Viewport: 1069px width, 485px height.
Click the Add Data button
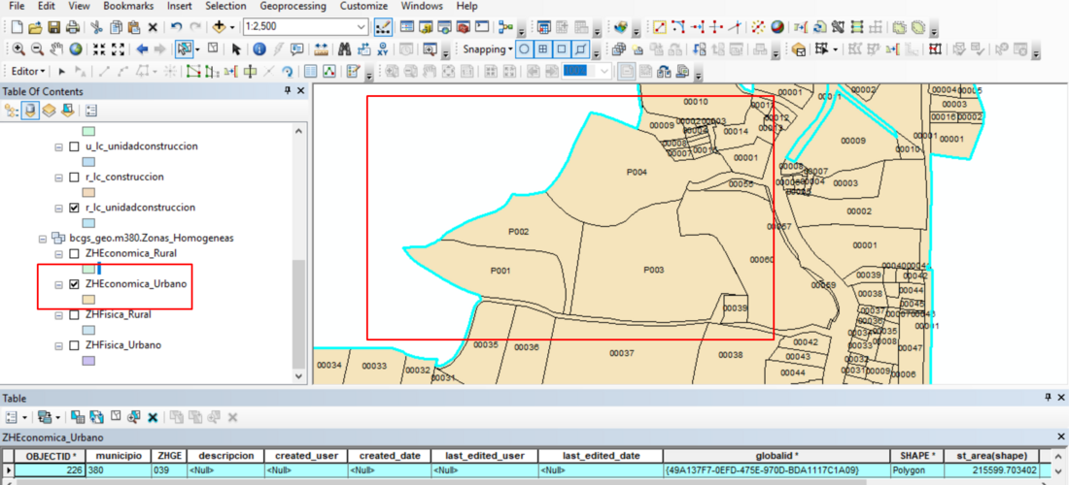click(219, 26)
